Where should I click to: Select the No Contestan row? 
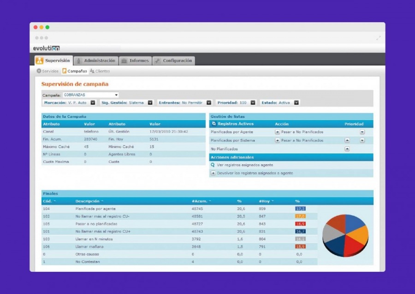pyautogui.click(x=179, y=262)
